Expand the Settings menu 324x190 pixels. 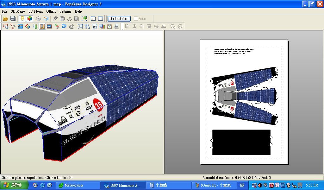pos(65,11)
